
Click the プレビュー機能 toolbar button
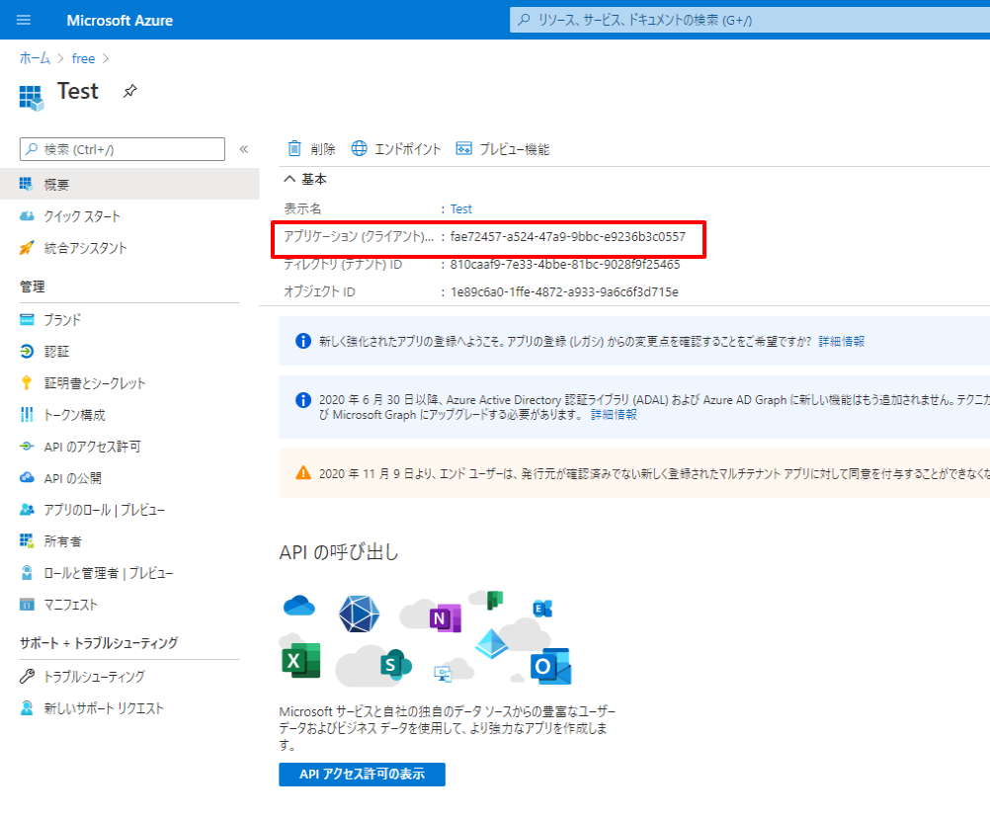pyautogui.click(x=503, y=148)
